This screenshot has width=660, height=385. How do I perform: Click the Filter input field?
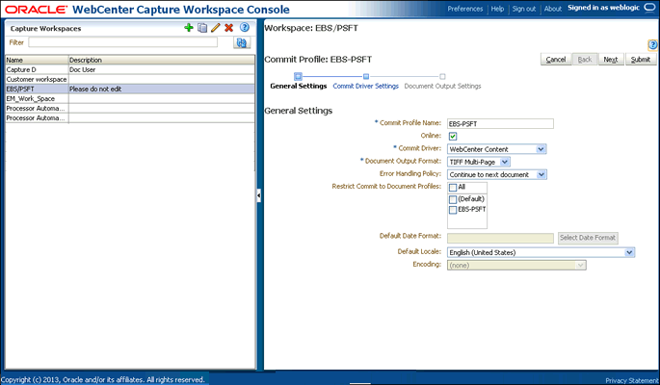pos(123,42)
